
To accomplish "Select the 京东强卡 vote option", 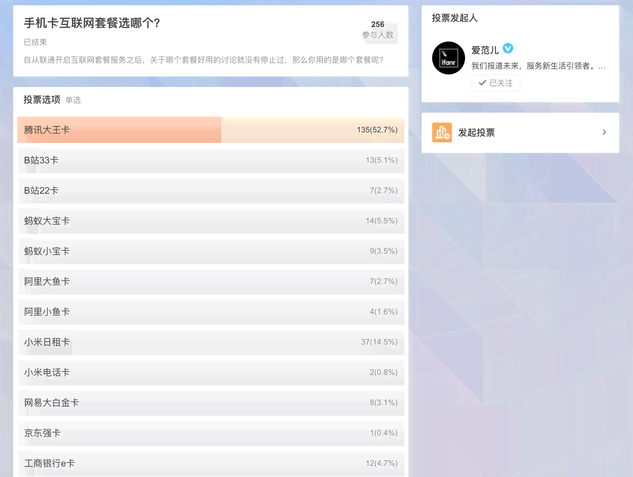I will pyautogui.click(x=211, y=433).
